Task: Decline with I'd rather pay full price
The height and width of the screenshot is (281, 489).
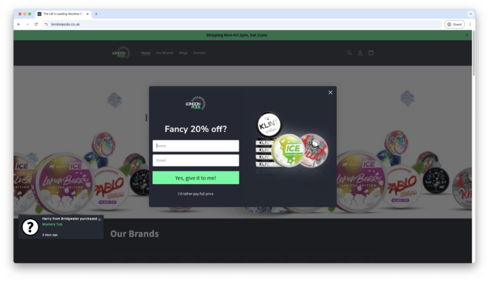Action: click(x=196, y=194)
